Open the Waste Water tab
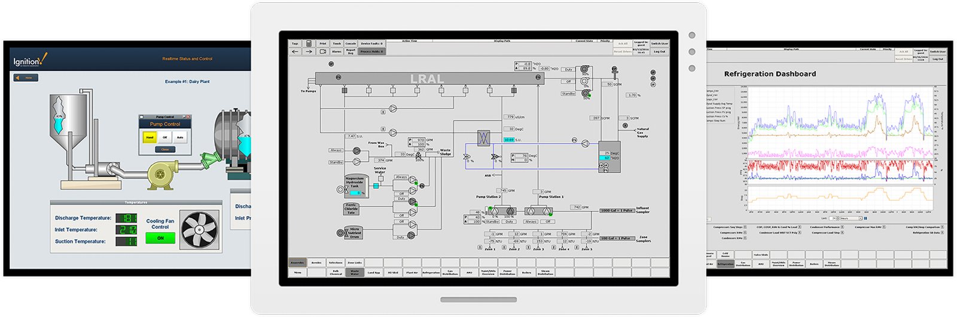The height and width of the screenshot is (317, 957). click(355, 272)
